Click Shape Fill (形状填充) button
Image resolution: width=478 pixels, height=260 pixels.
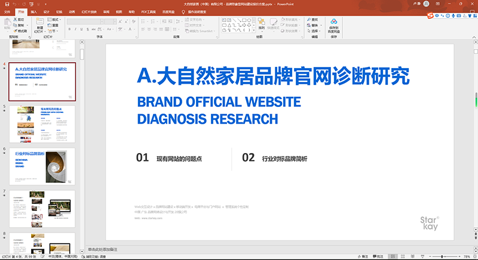point(289,20)
